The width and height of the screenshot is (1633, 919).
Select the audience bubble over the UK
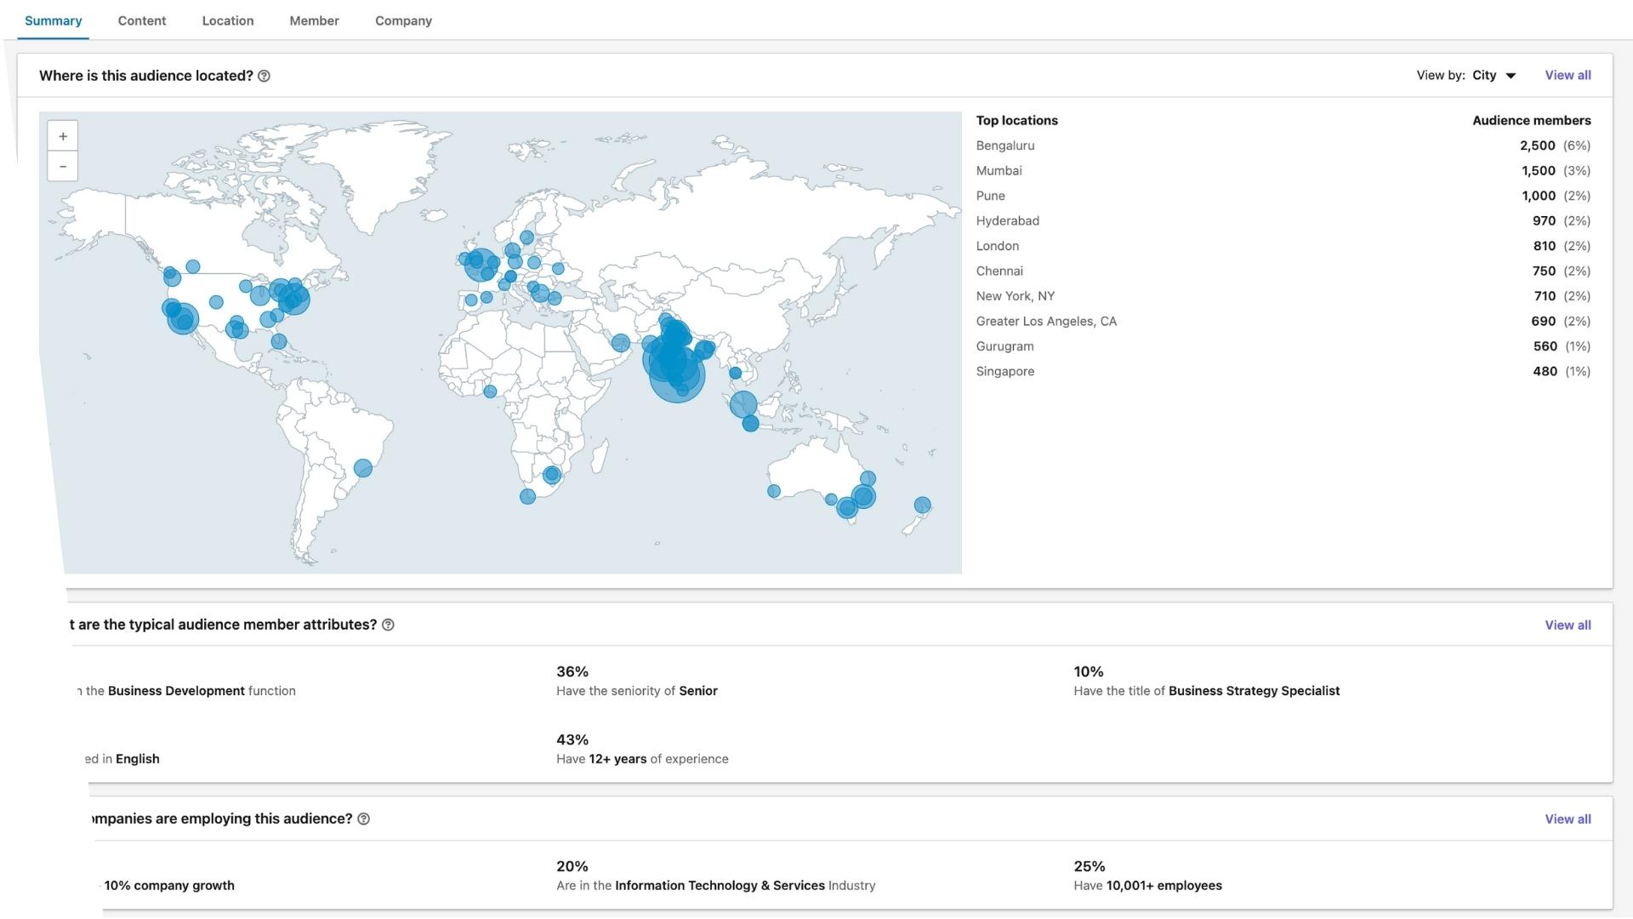[481, 262]
